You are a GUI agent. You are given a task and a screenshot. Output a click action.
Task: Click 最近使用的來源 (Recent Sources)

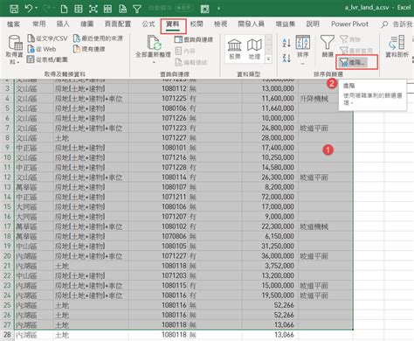pos(98,38)
